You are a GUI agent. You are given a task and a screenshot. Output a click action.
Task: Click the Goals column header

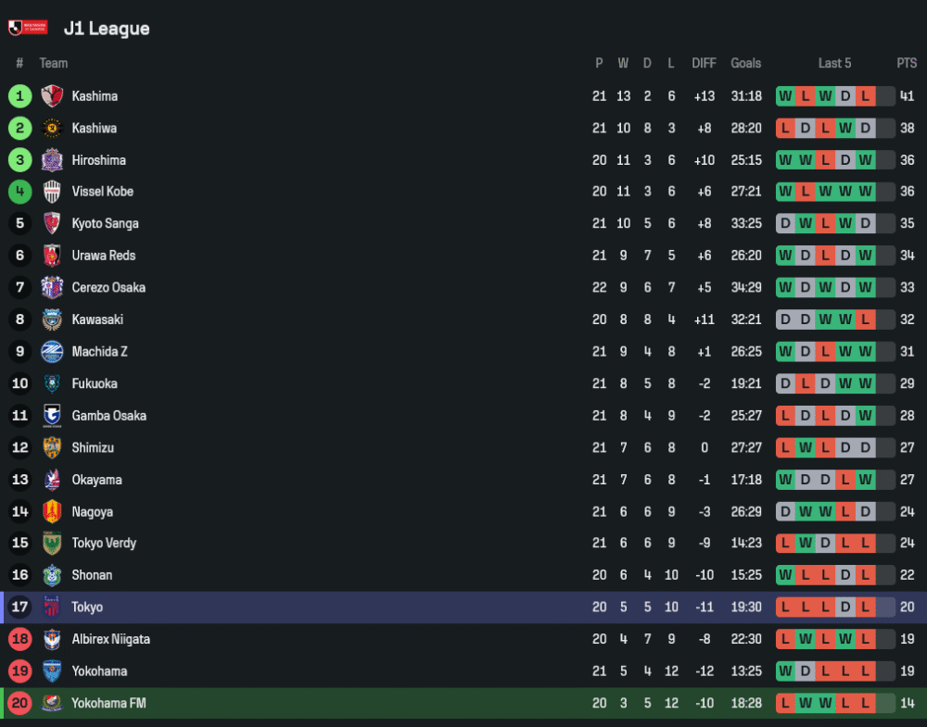click(x=745, y=63)
